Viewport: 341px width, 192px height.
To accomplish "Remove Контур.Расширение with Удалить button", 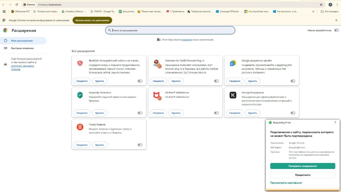I will click(x=252, y=113).
